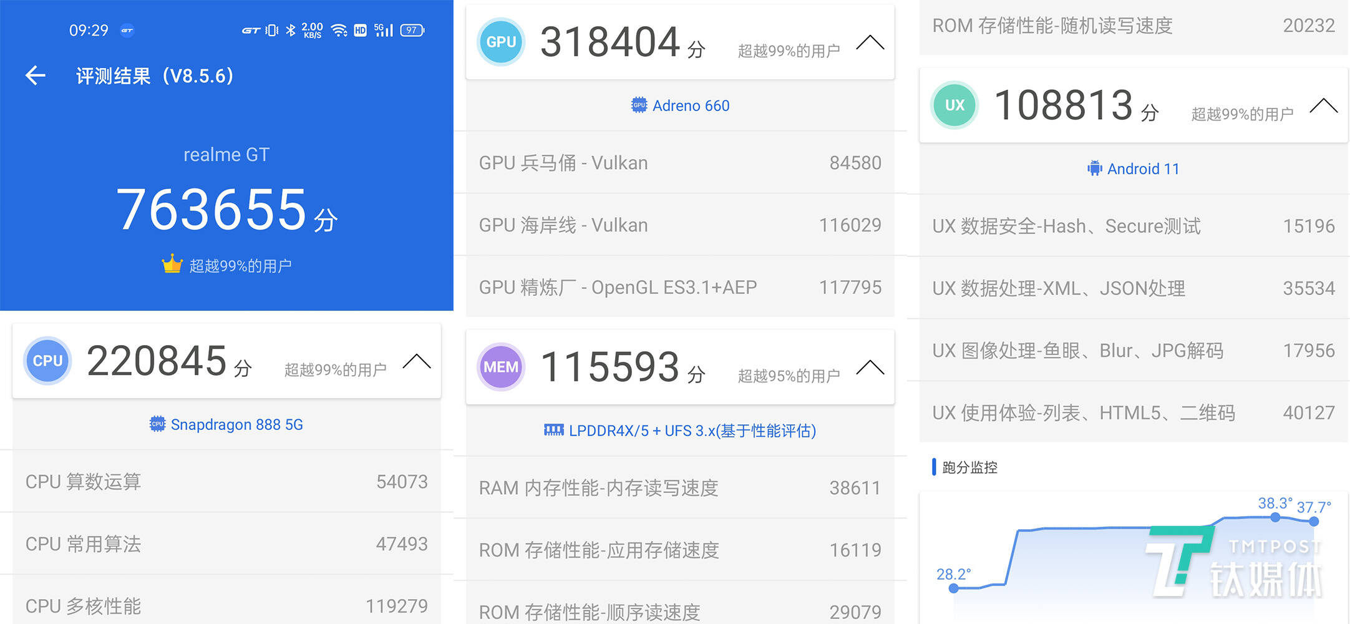This screenshot has height=624, width=1350.
Task: Select the CPU 常用算法 row
Action: pyautogui.click(x=226, y=544)
